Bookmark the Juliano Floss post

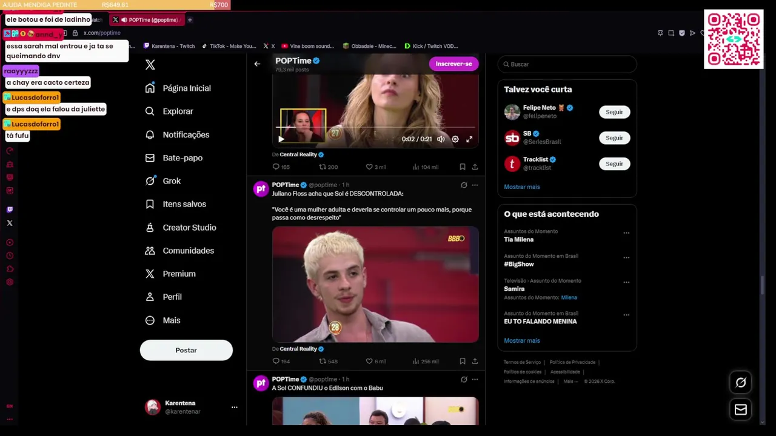click(463, 361)
